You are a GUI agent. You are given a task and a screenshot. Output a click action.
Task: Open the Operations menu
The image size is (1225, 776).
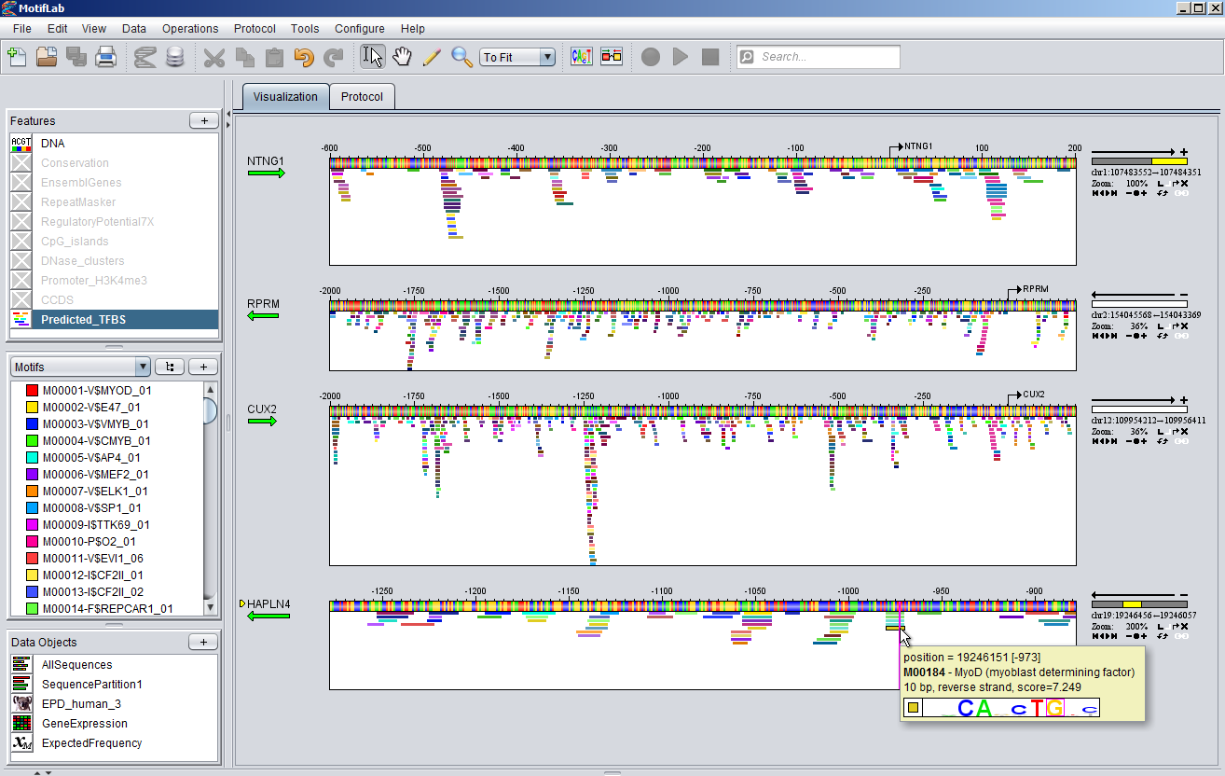pos(190,29)
